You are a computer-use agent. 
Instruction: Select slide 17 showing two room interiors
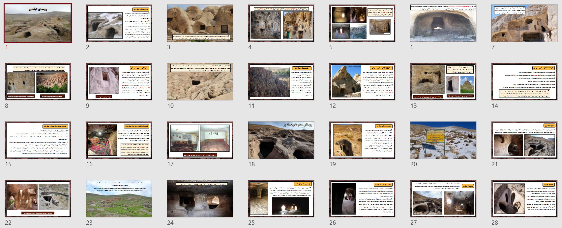(200, 140)
